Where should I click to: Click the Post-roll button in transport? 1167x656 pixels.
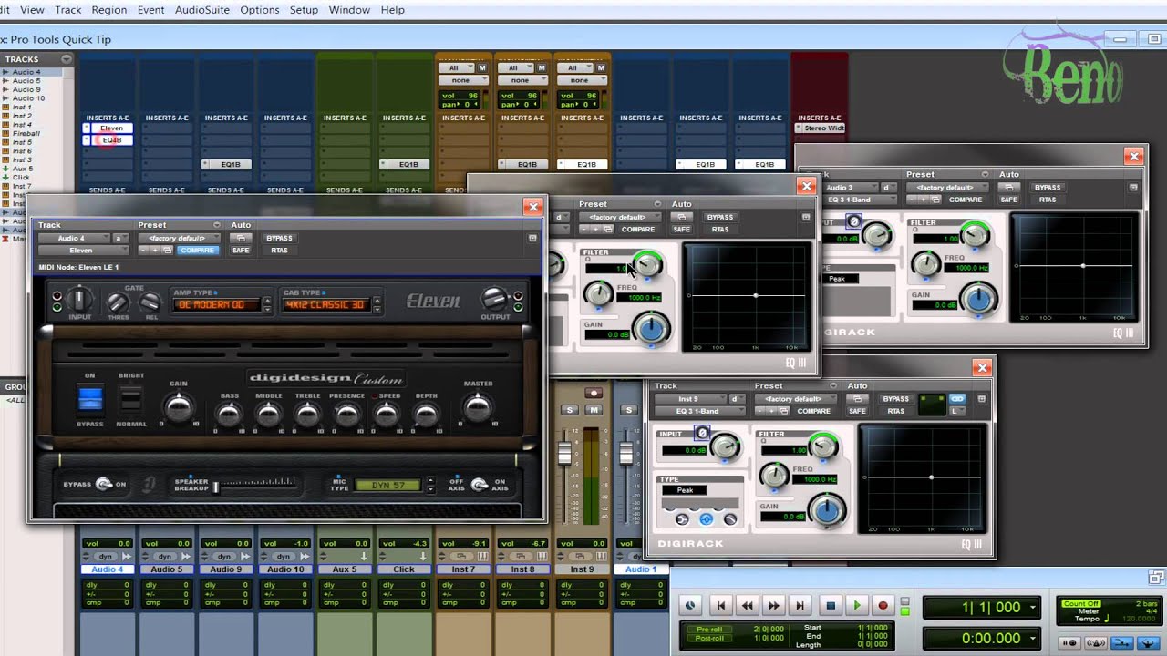click(708, 638)
